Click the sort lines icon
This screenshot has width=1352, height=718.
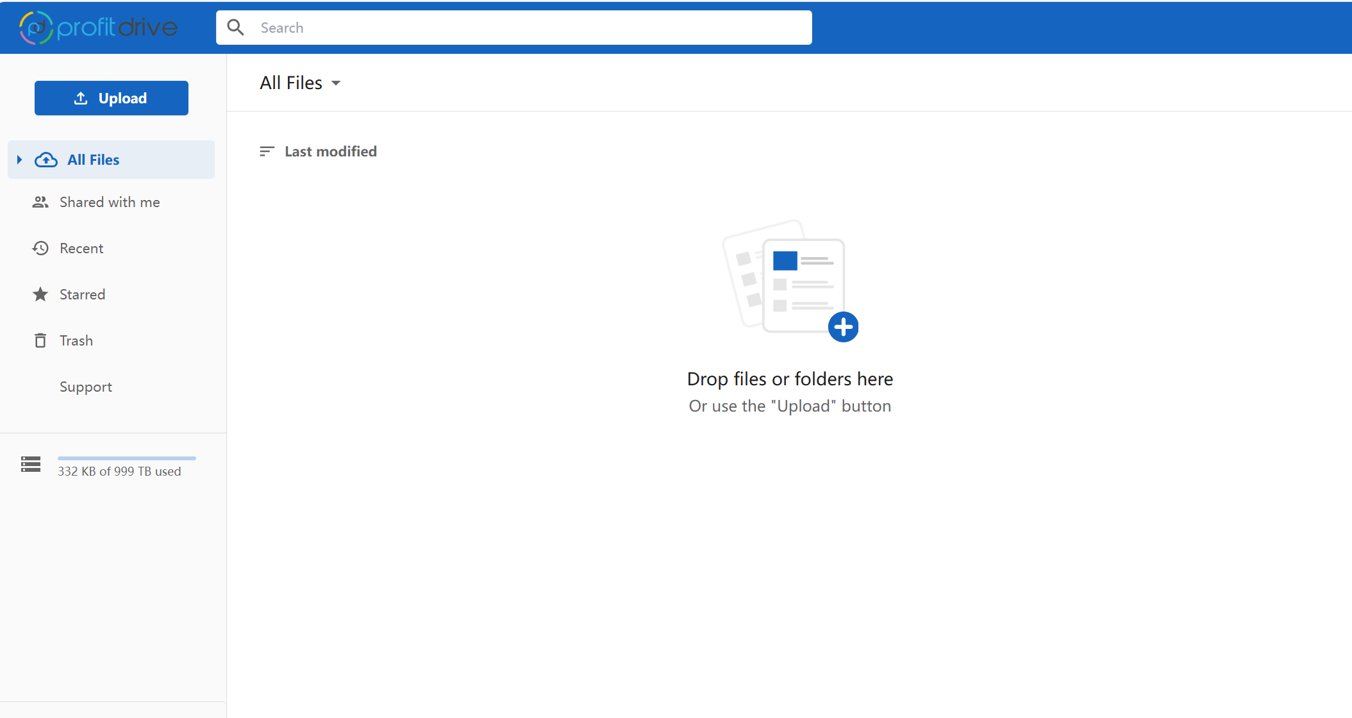click(x=267, y=151)
